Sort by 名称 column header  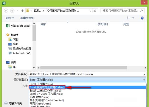pos(43,24)
